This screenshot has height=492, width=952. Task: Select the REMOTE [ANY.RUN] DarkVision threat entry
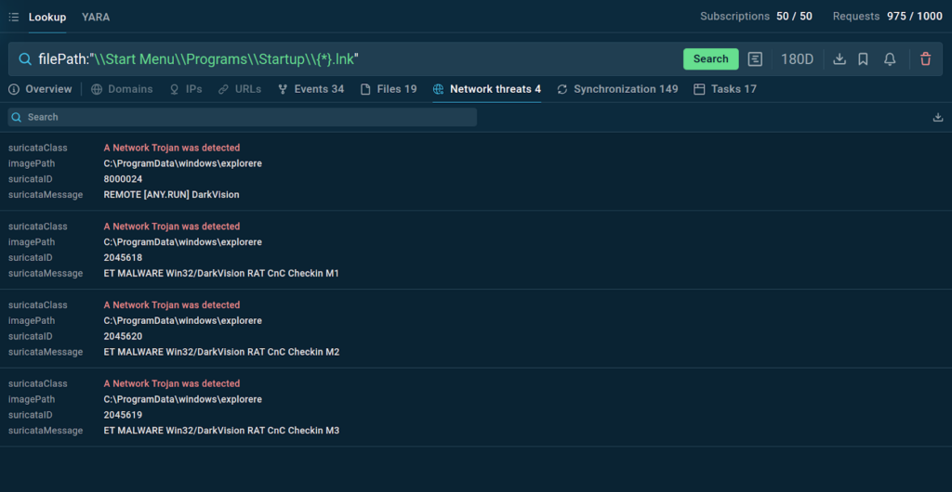[x=171, y=195]
